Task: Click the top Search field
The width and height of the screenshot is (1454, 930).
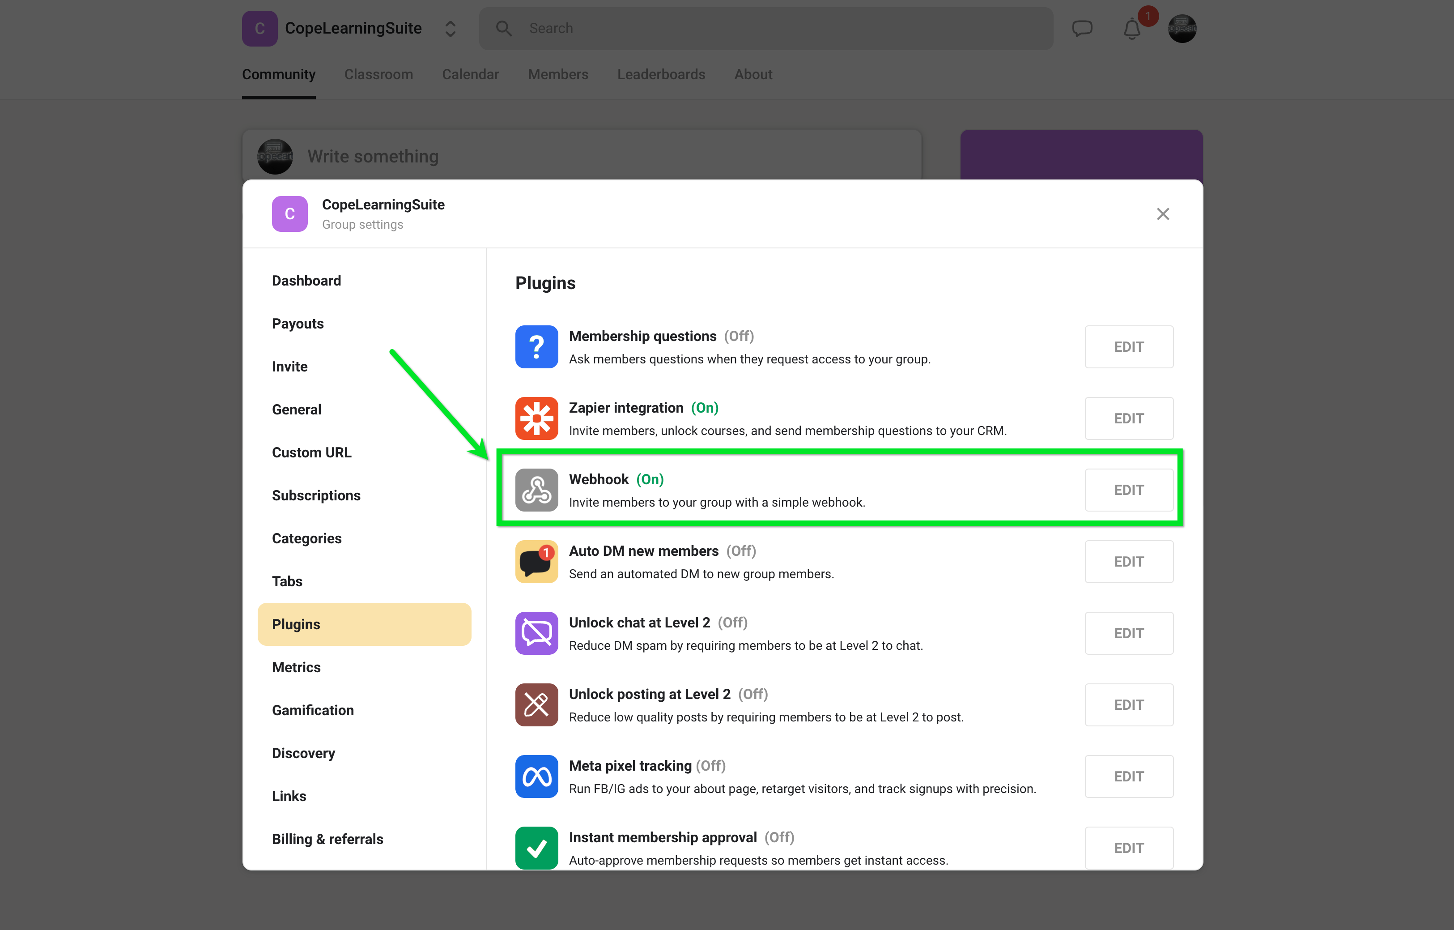Action: point(765,28)
